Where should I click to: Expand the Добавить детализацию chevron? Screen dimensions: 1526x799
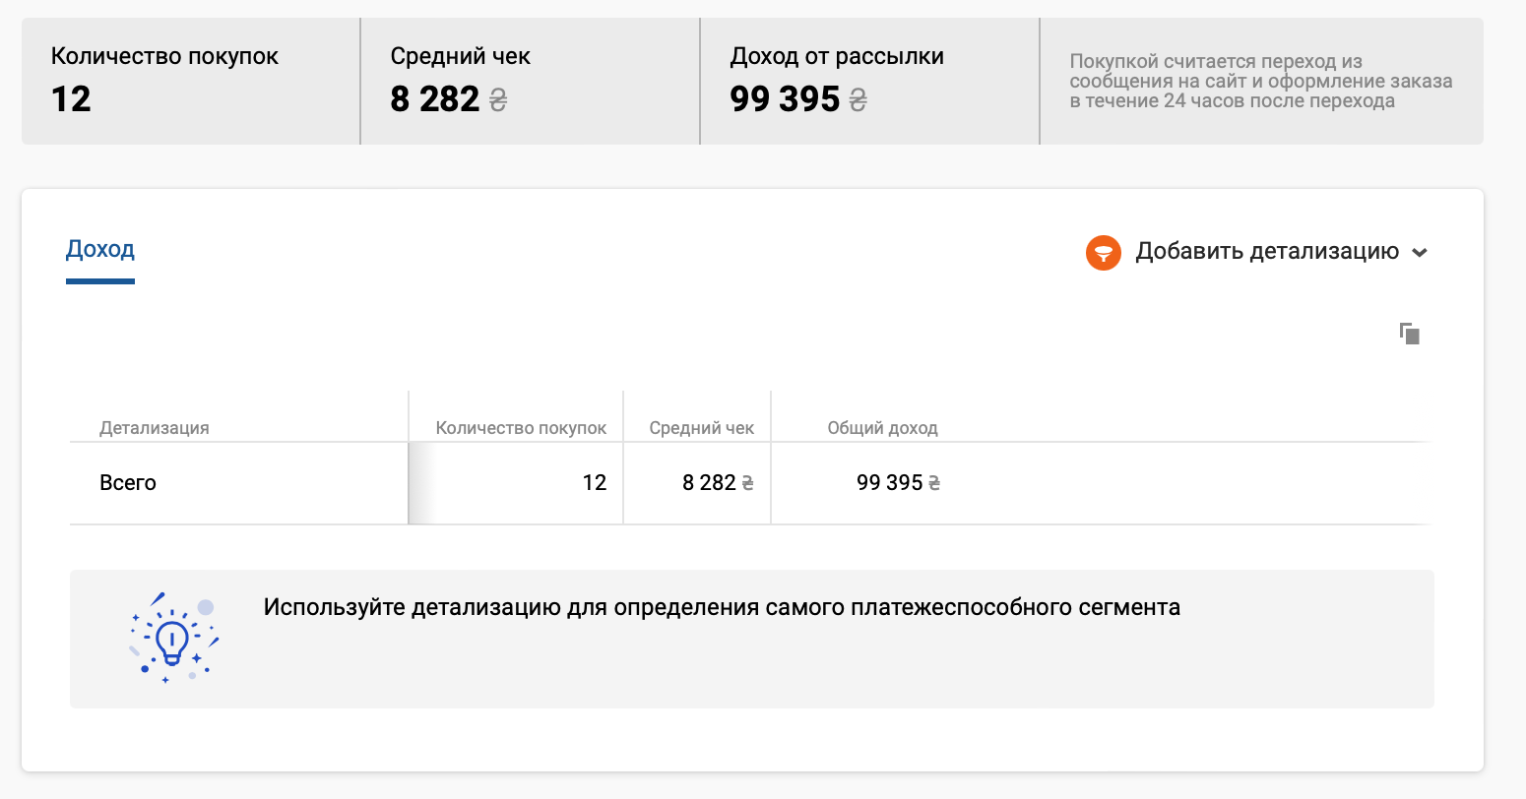[1420, 253]
